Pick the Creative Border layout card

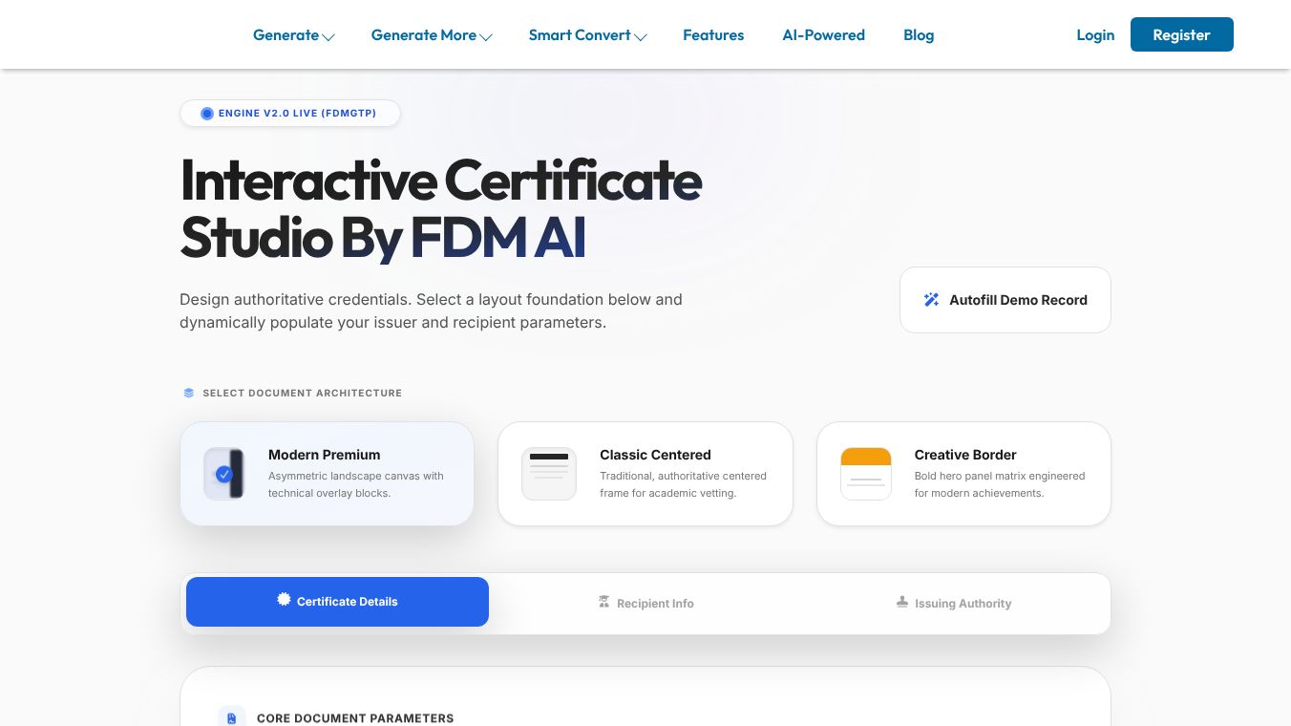point(963,474)
